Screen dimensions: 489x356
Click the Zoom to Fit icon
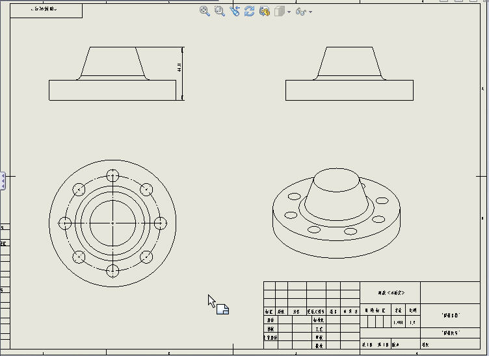(204, 11)
